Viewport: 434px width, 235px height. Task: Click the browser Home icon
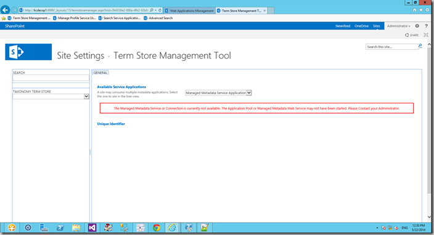tap(415, 10)
